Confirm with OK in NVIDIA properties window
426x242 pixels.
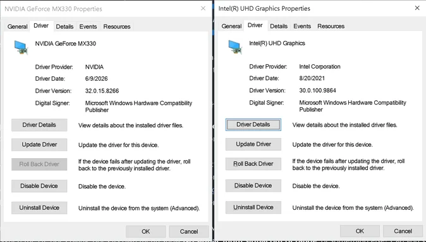click(x=145, y=232)
